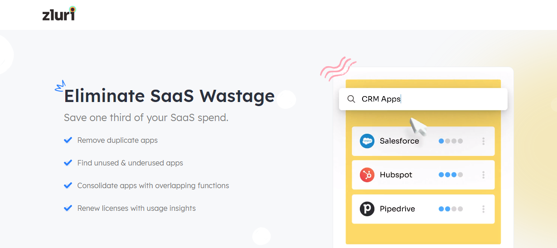Viewport: 557px width, 248px height.
Task: Open the Salesforce three-dot menu
Action: 483,141
